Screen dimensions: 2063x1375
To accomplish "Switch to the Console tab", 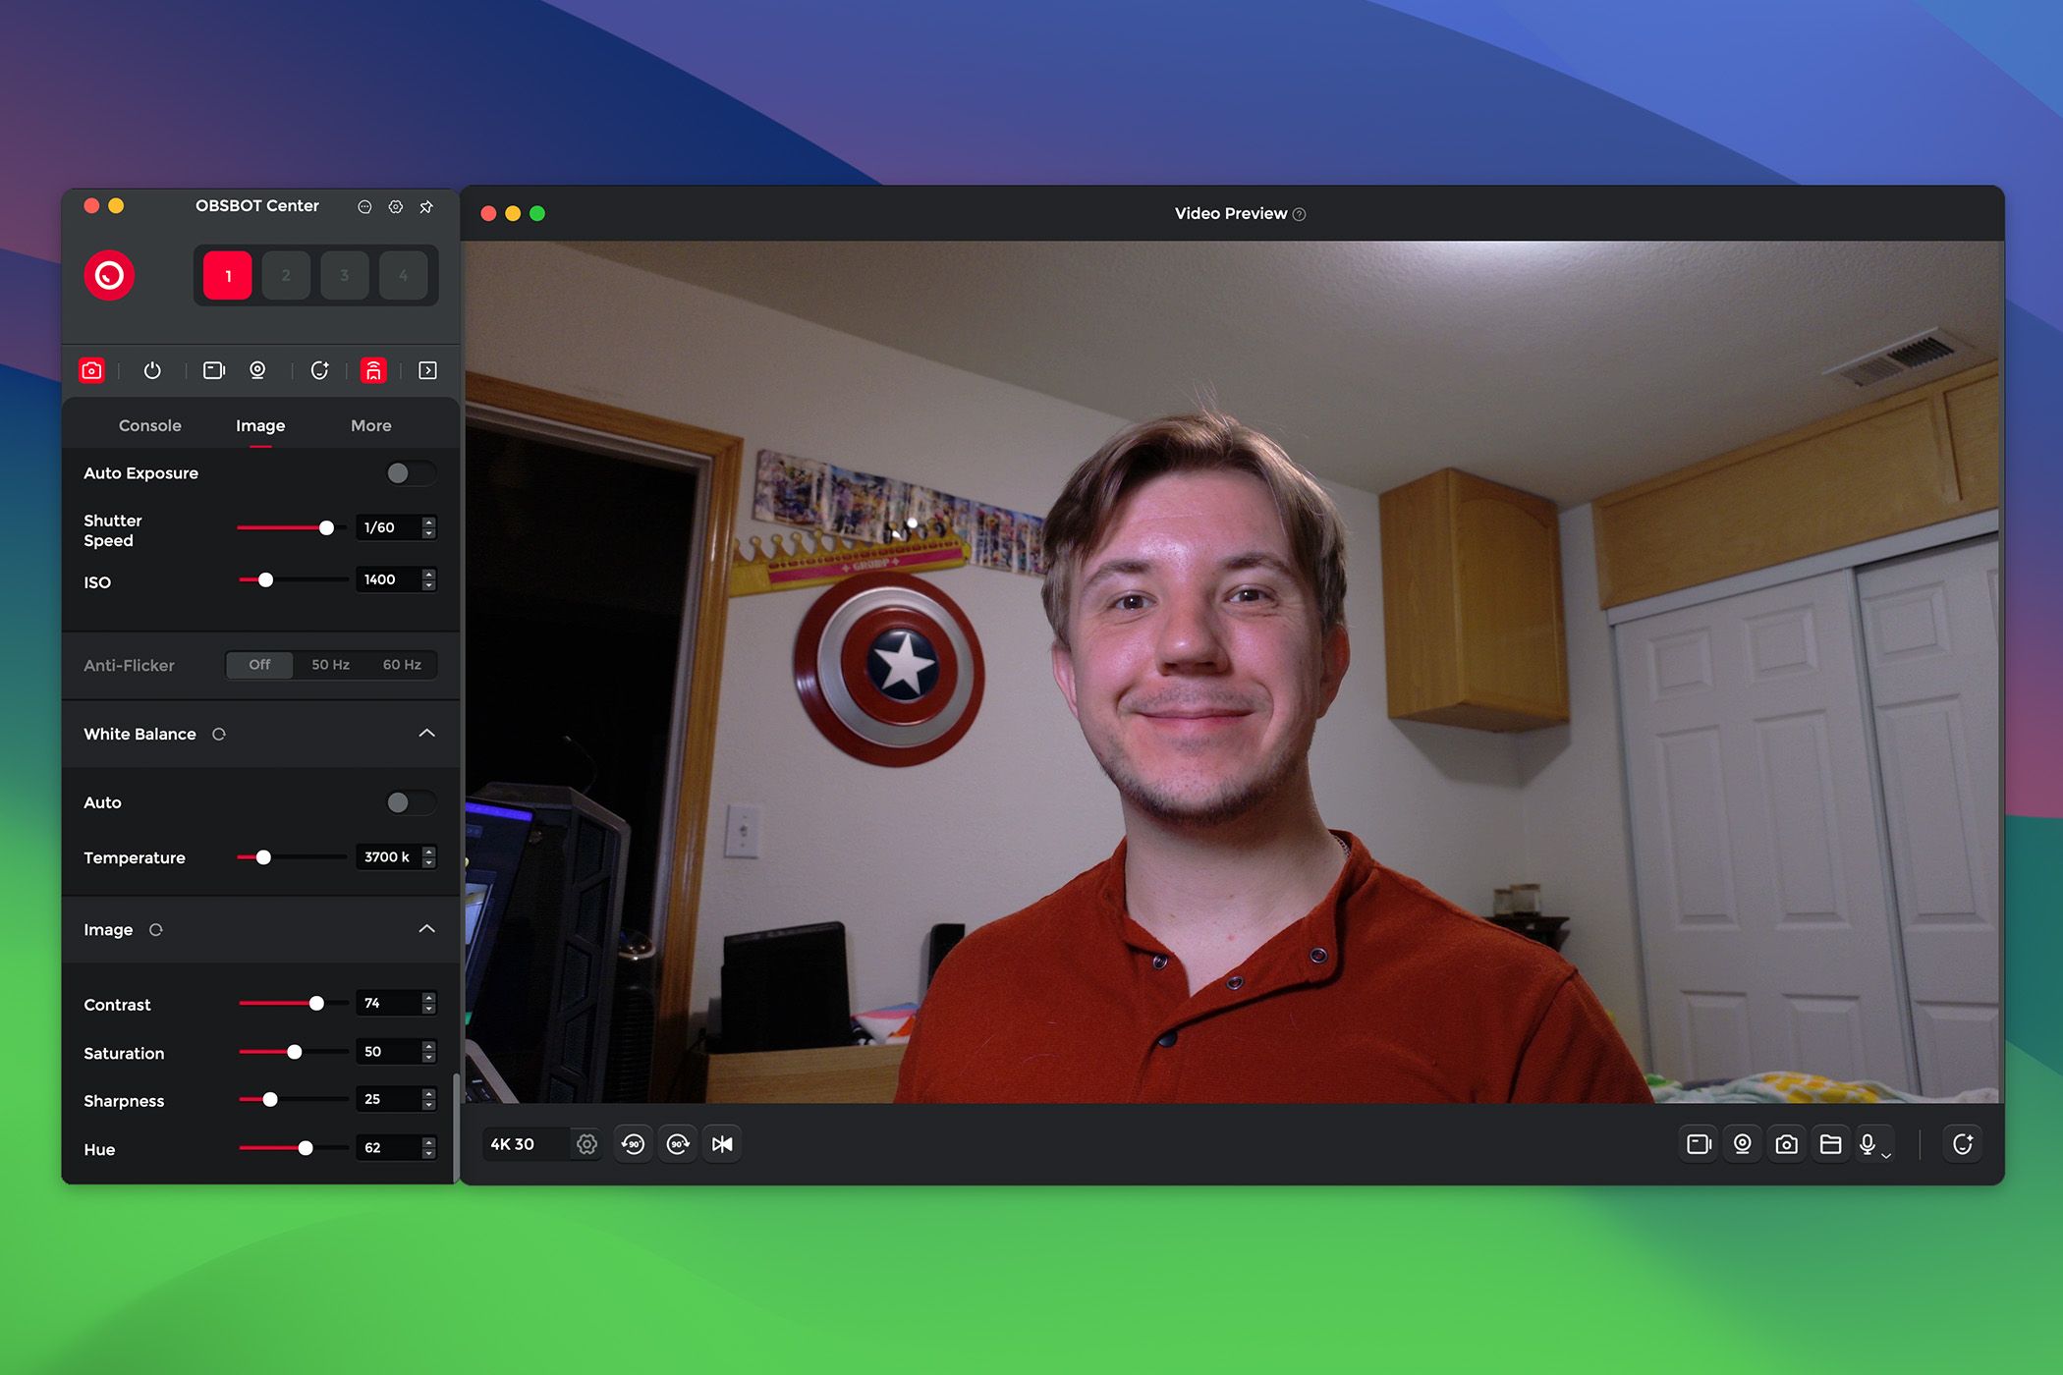I will (149, 425).
